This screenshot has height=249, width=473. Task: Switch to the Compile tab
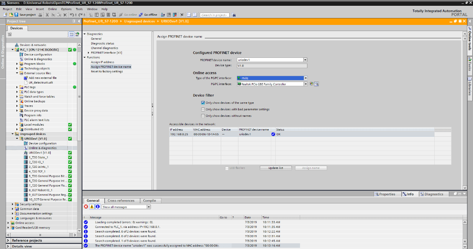pos(149,200)
